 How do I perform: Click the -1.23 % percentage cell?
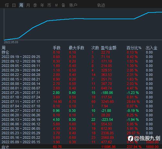[133, 93]
